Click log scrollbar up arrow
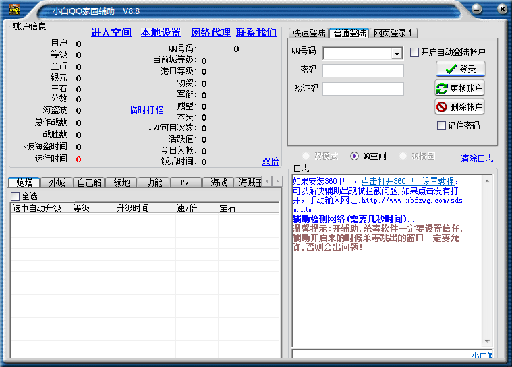 487,181
